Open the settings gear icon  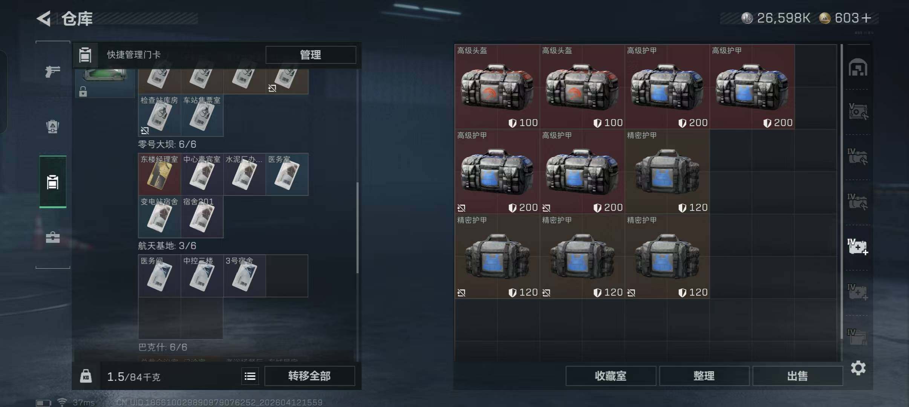coord(858,368)
